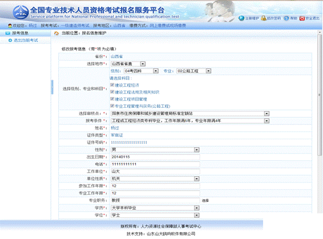Click the 请选择科目 label
Screen dimensions: 323x239
[121, 78]
